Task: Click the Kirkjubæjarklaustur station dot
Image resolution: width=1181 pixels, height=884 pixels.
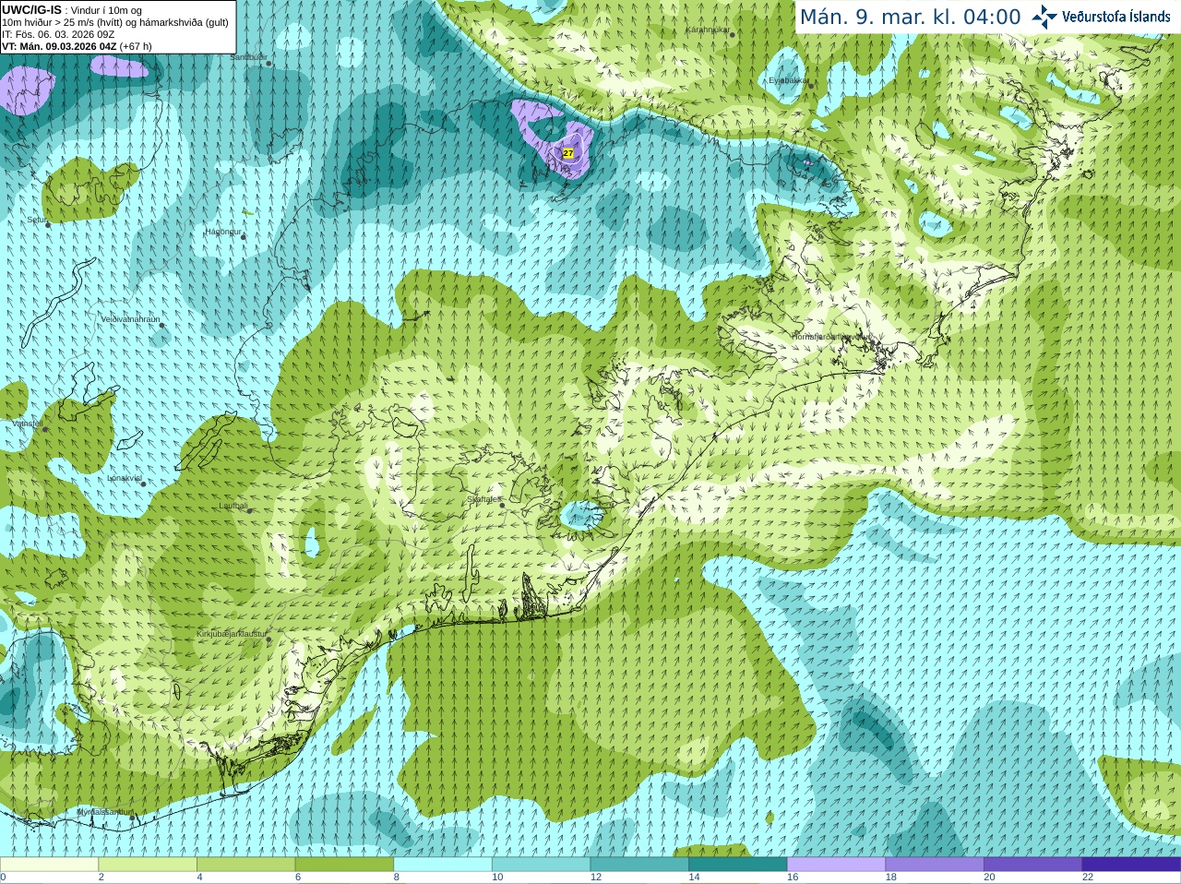Action: [x=268, y=639]
